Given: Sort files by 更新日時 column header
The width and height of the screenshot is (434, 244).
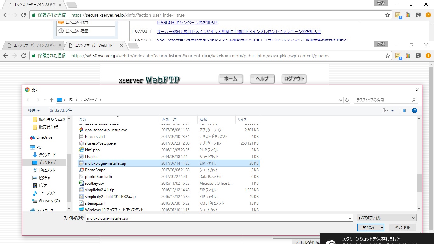Looking at the screenshot, I should [x=178, y=119].
